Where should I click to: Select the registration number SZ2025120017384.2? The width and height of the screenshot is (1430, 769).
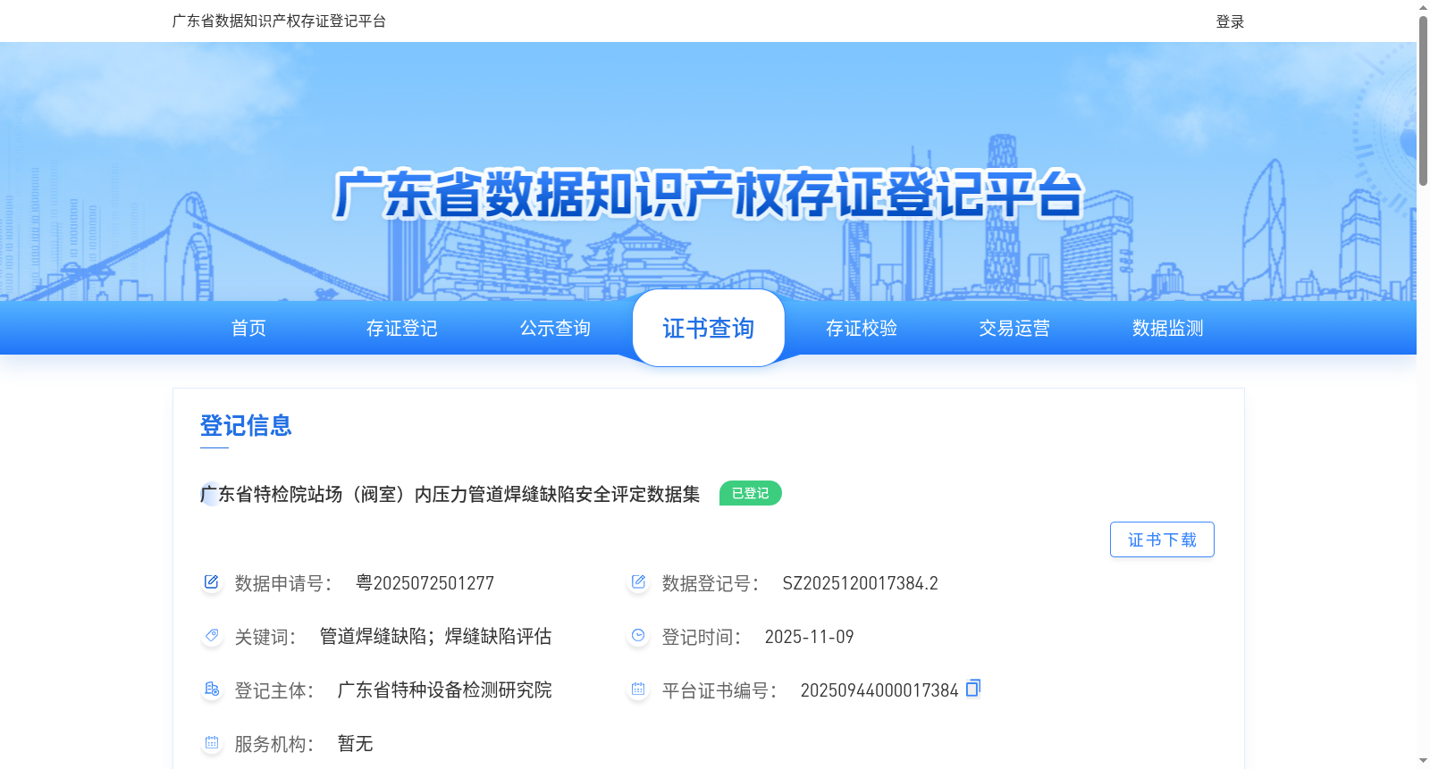tap(861, 583)
